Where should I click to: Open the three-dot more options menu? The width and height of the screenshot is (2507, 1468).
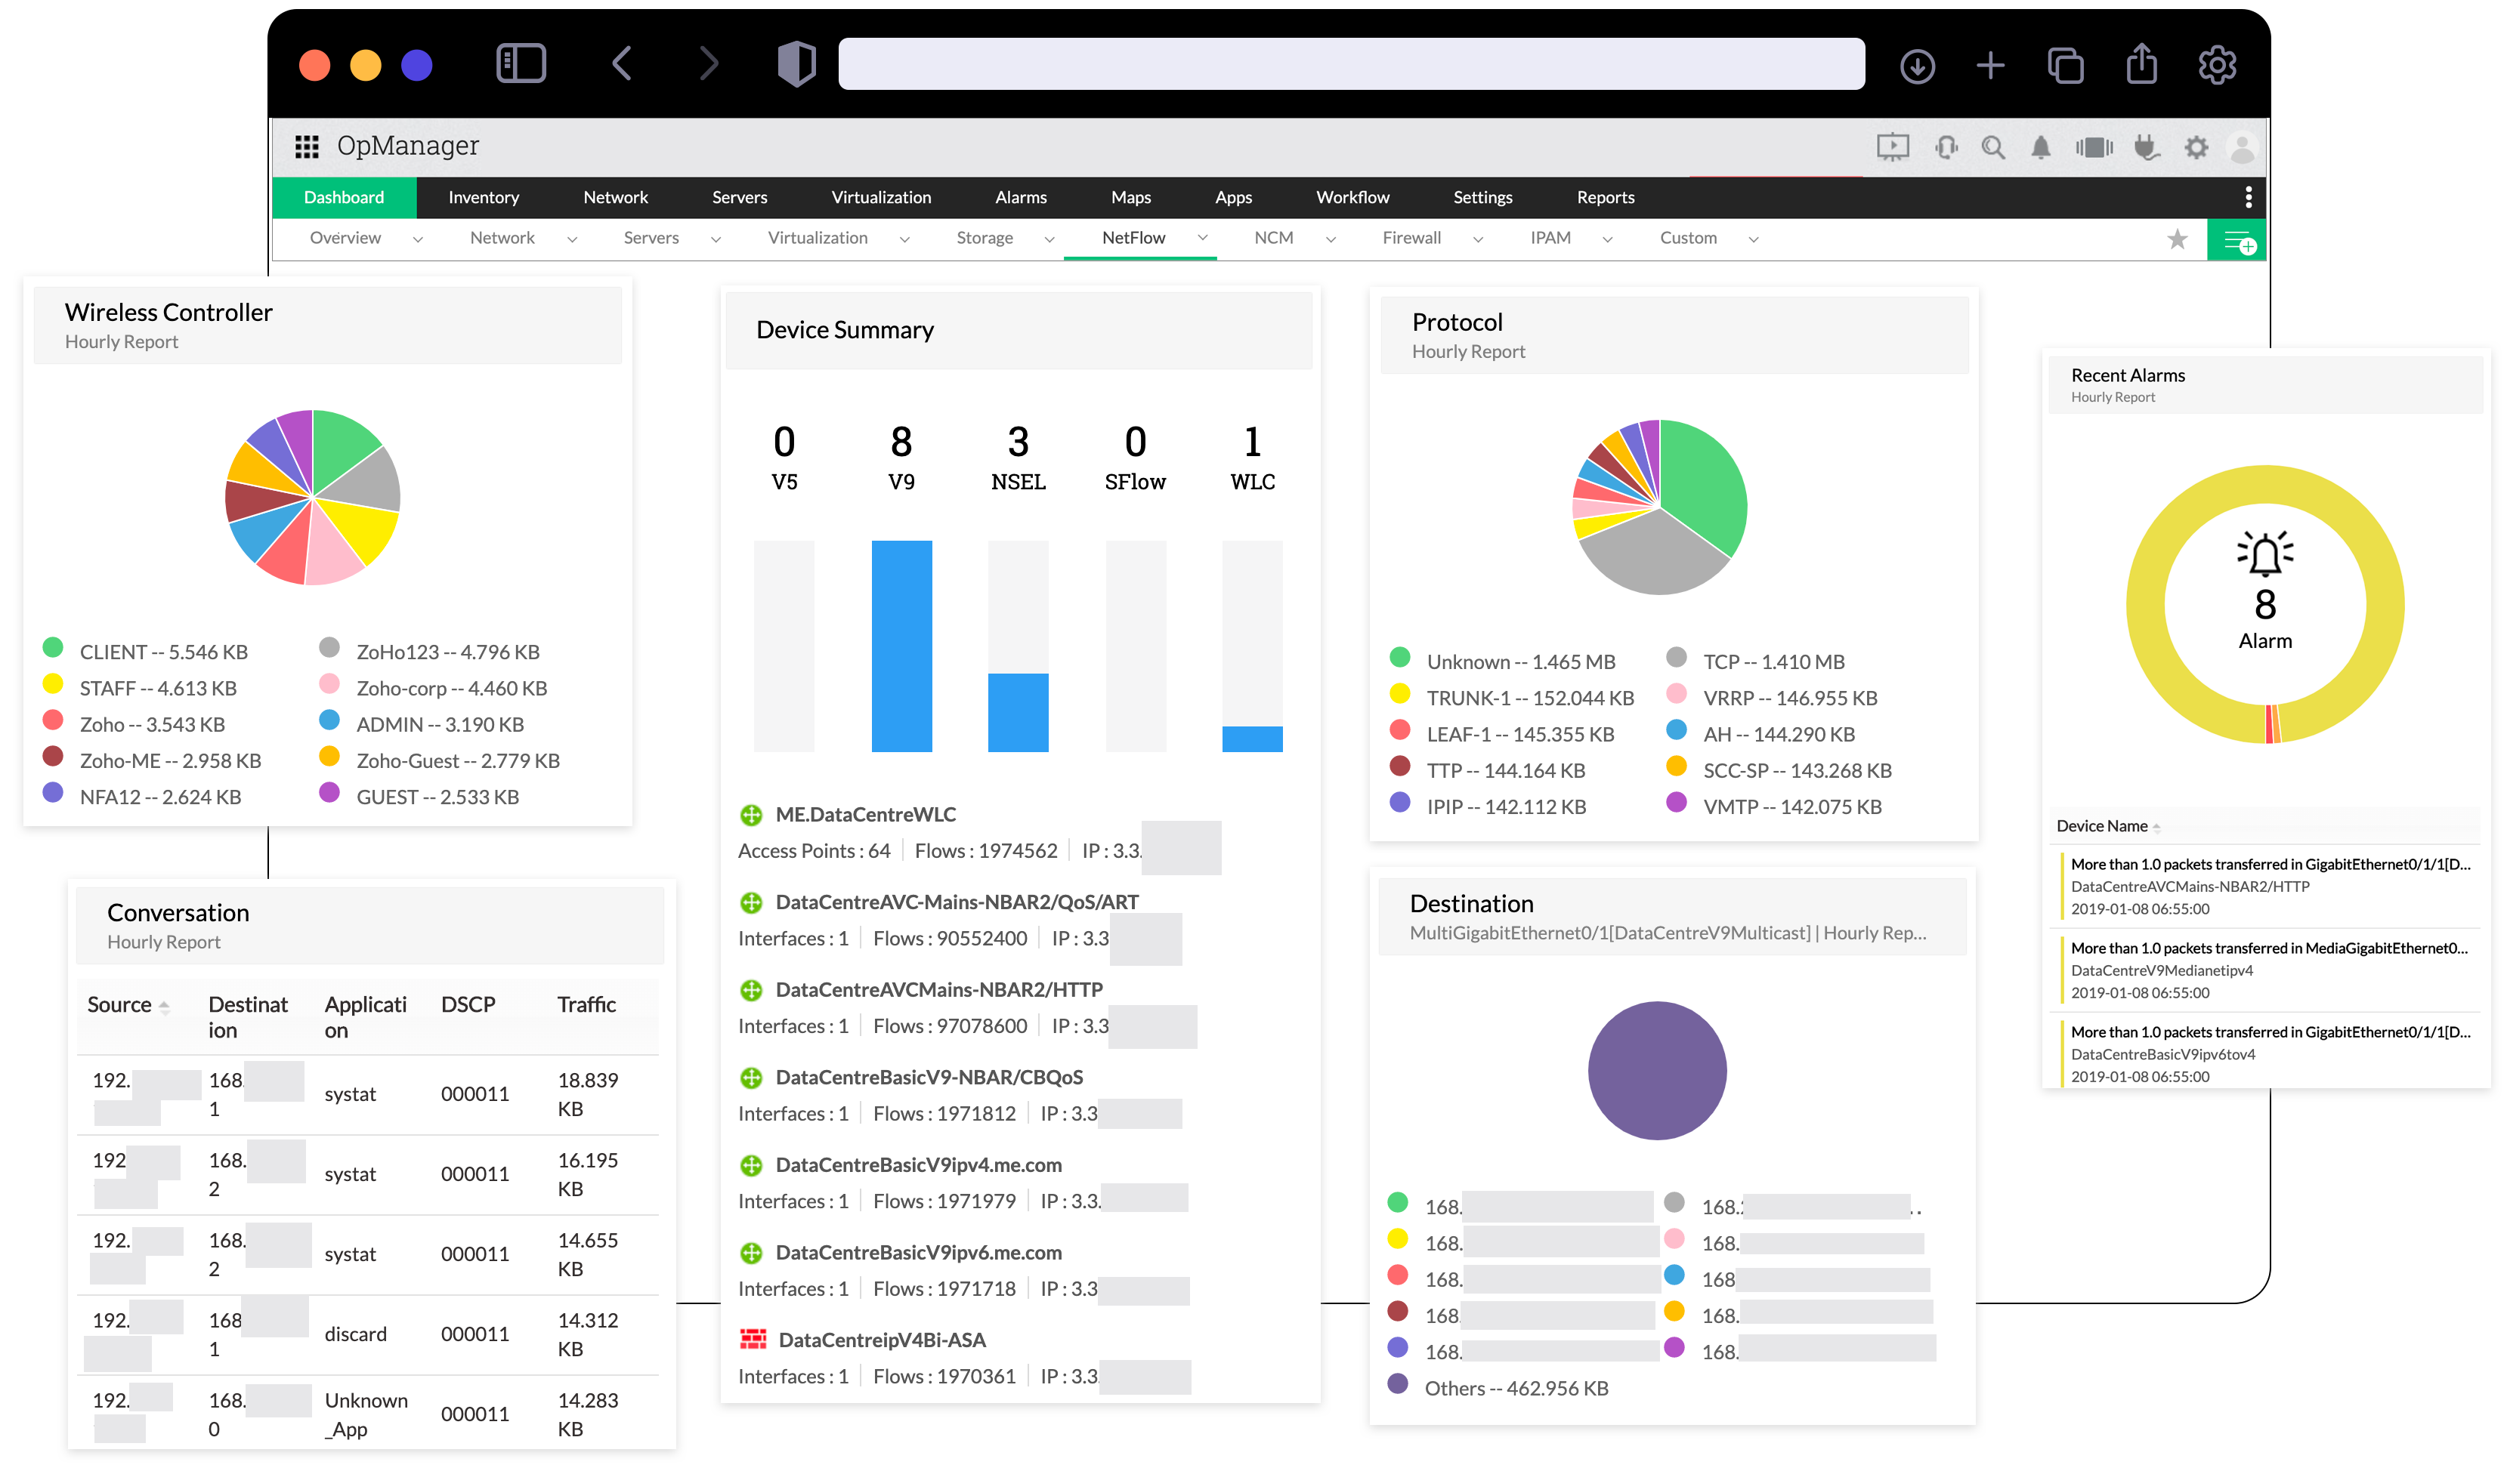(2247, 197)
